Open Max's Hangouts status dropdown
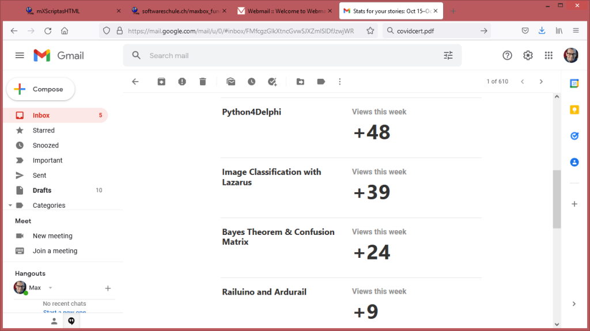This screenshot has width=590, height=331. coord(51,288)
